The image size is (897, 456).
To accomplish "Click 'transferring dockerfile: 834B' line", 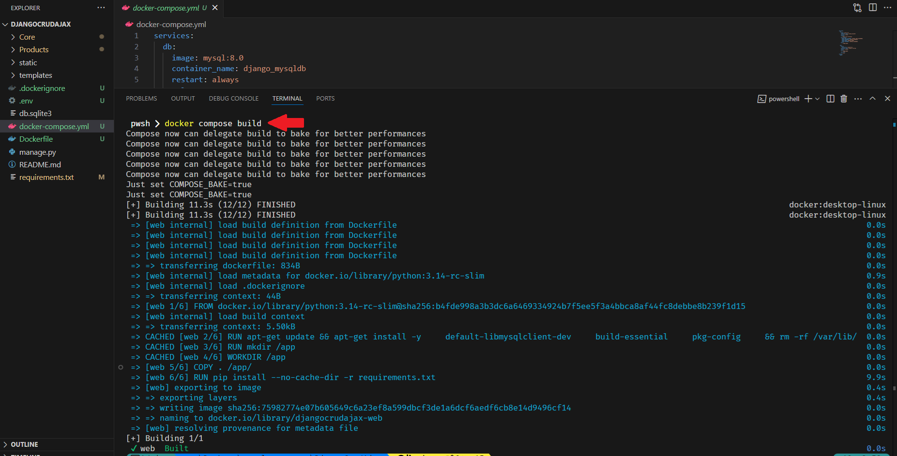I will click(x=215, y=266).
